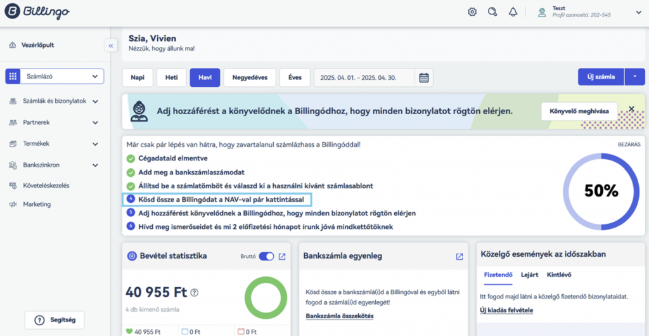Click the 40 955 Ft revenue amount
Screen dimensions: 649x336
[x=157, y=292]
